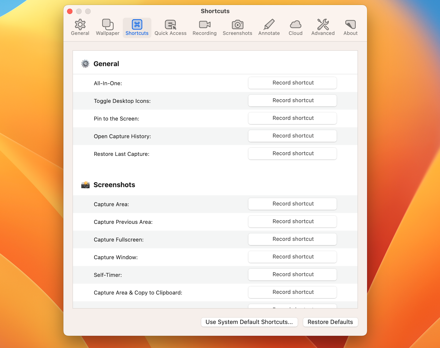Screen dimensions: 440x348
Task: Click Use System Default Shortcuts button
Action: [x=249, y=322]
